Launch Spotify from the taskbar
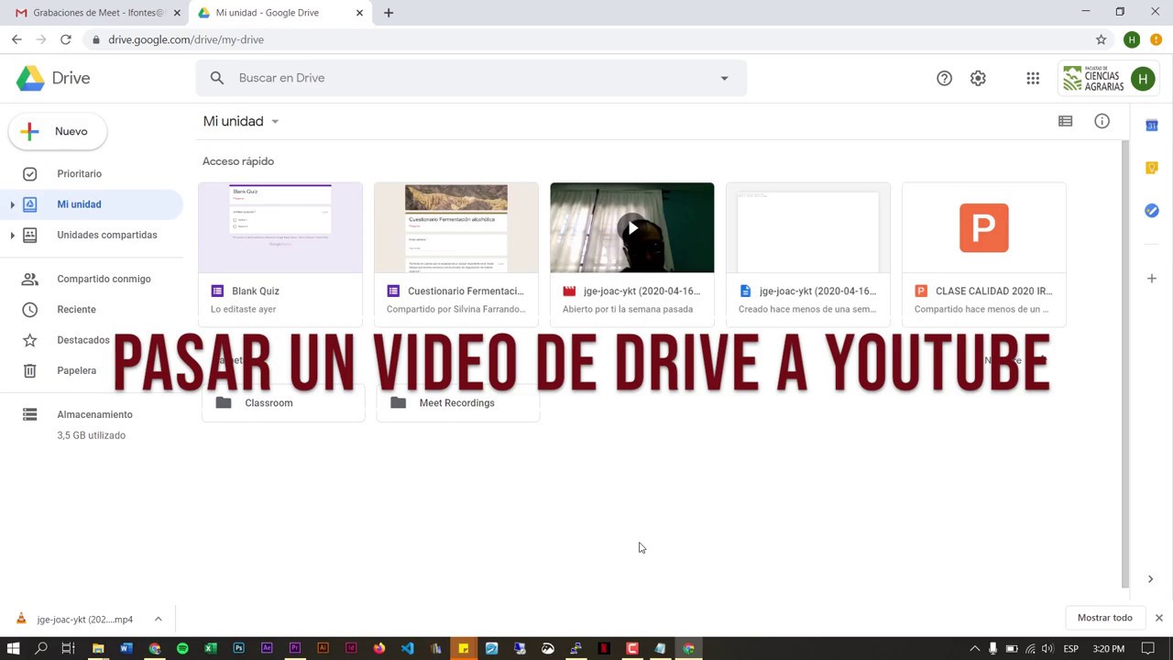Screen dimensions: 1173x660 coord(182,648)
